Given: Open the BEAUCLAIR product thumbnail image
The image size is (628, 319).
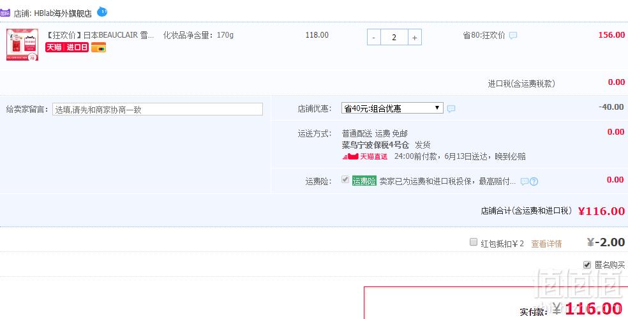Looking at the screenshot, I should coord(22,45).
